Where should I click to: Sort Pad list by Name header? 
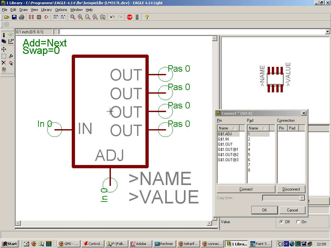click(258, 128)
